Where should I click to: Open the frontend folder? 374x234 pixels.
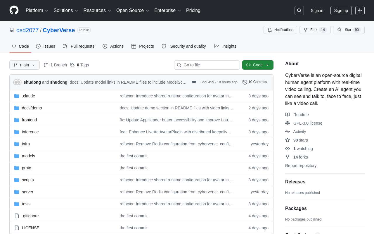pos(29,120)
